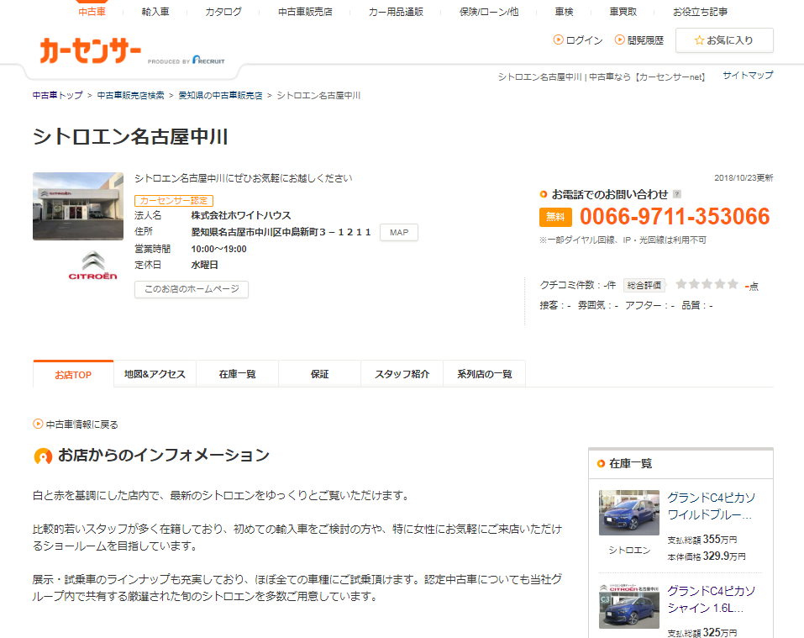Click the business hours 10:00〜19:00

pyautogui.click(x=219, y=249)
